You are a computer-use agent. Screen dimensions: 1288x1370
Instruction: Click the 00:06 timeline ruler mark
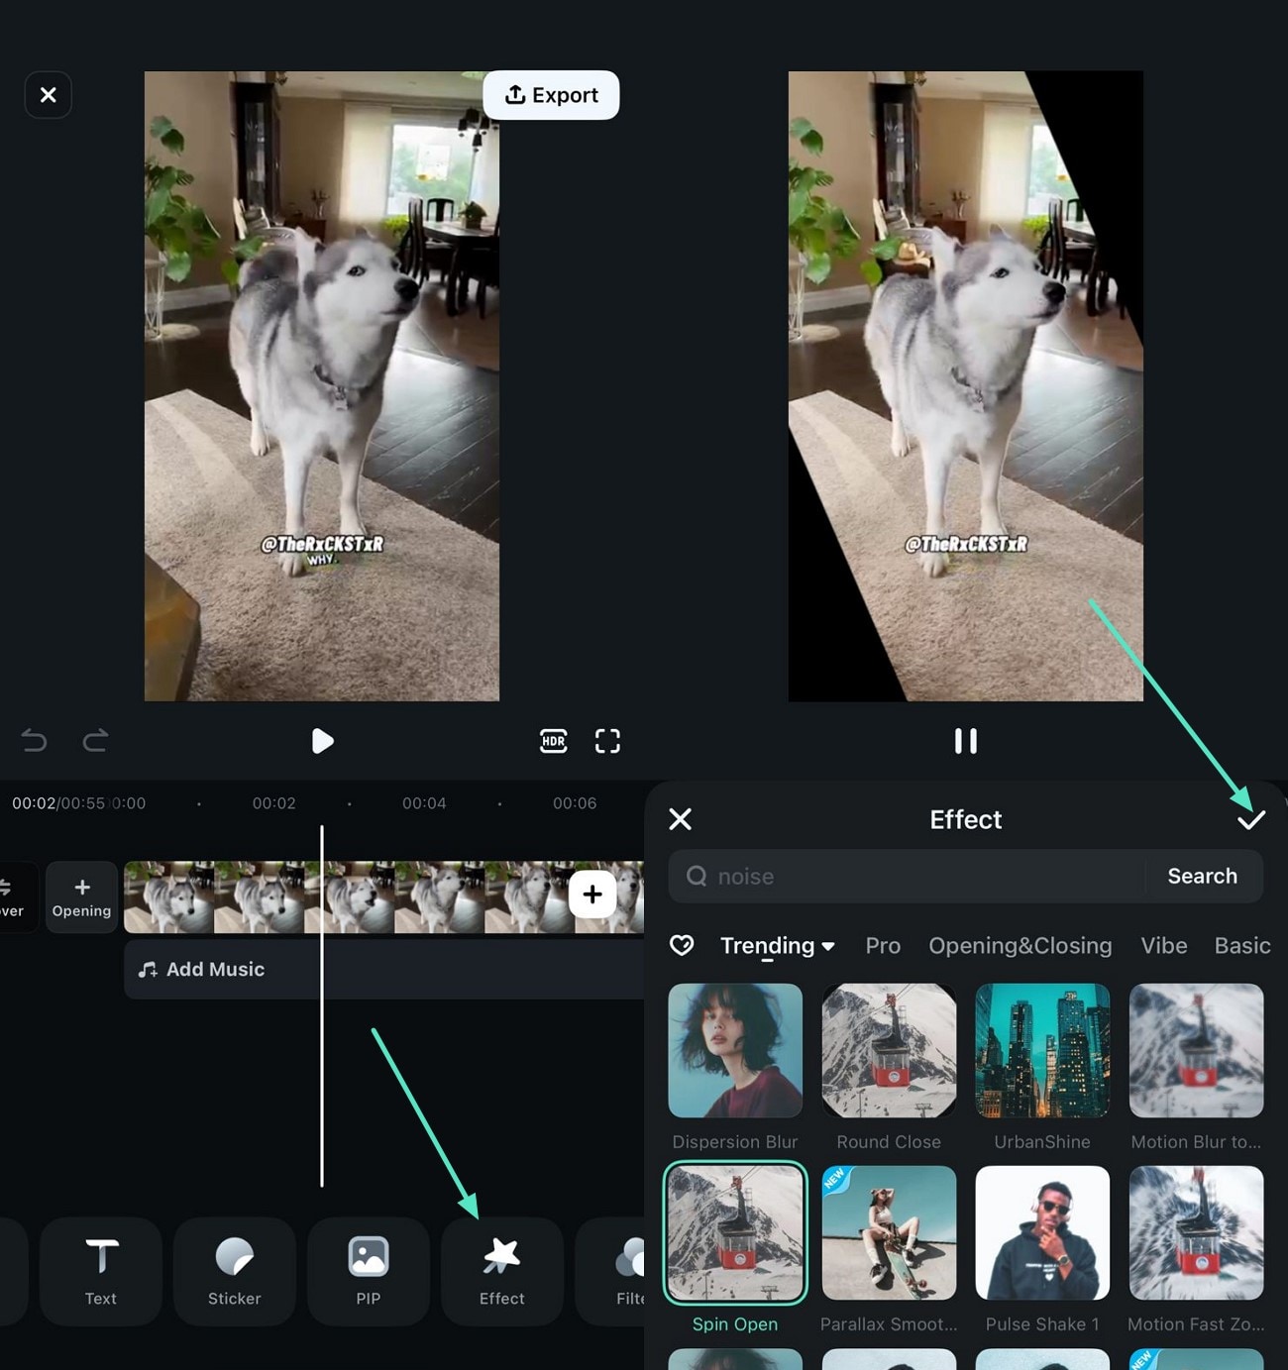pos(575,803)
